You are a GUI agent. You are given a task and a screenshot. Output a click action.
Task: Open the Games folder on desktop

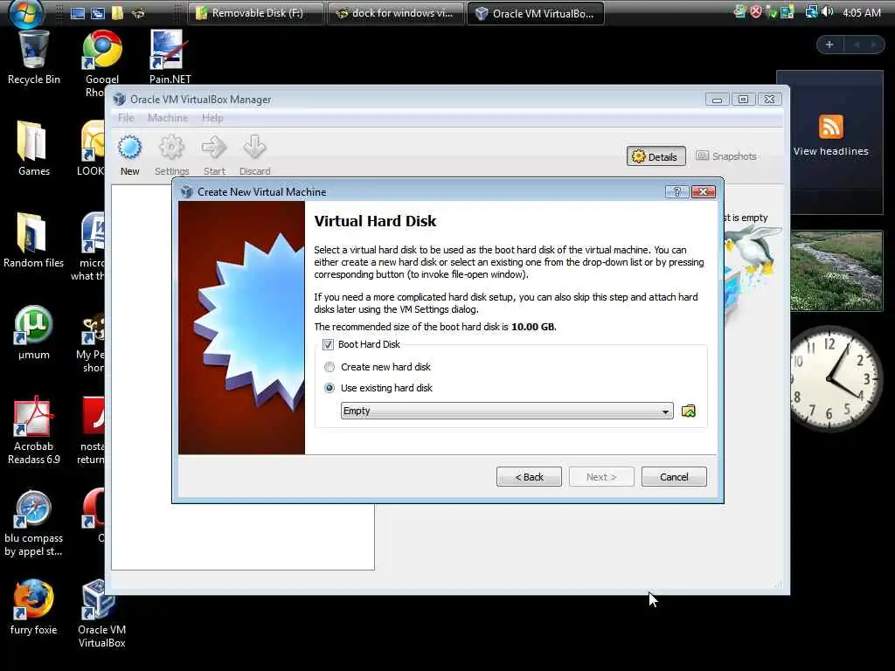[33, 142]
